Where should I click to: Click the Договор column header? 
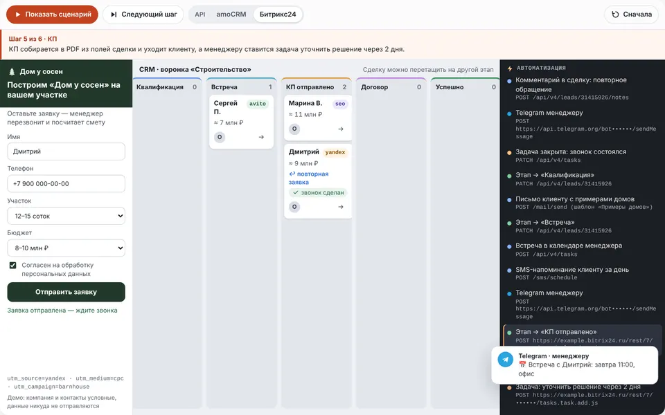click(391, 87)
